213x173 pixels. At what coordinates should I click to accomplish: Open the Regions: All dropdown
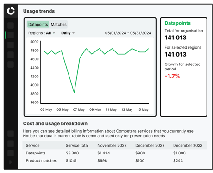42,33
